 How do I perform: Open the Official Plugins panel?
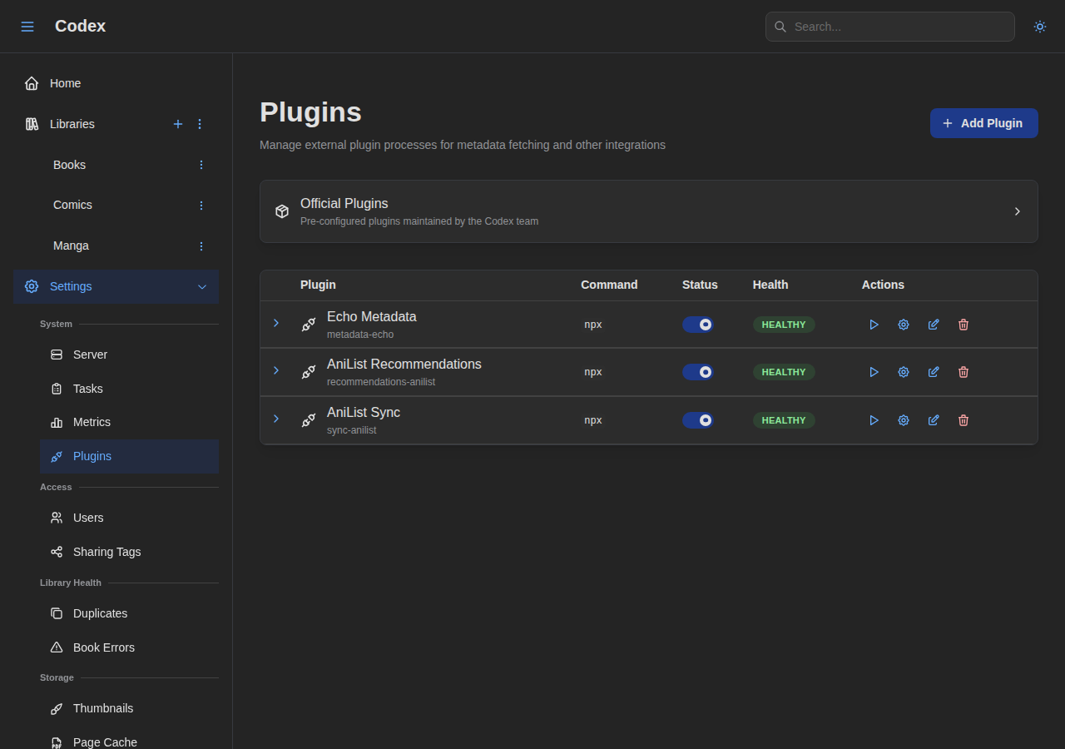click(648, 211)
